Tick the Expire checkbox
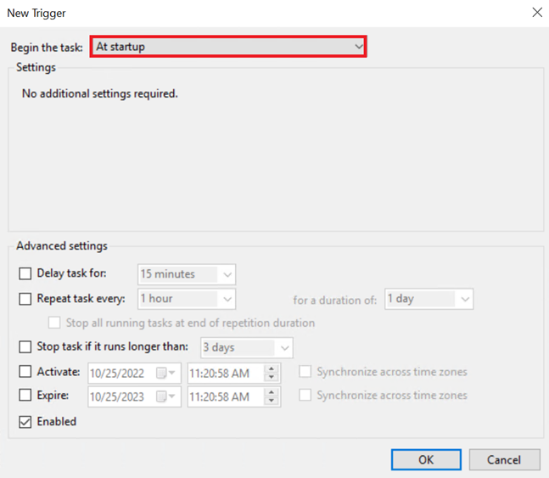 click(25, 396)
